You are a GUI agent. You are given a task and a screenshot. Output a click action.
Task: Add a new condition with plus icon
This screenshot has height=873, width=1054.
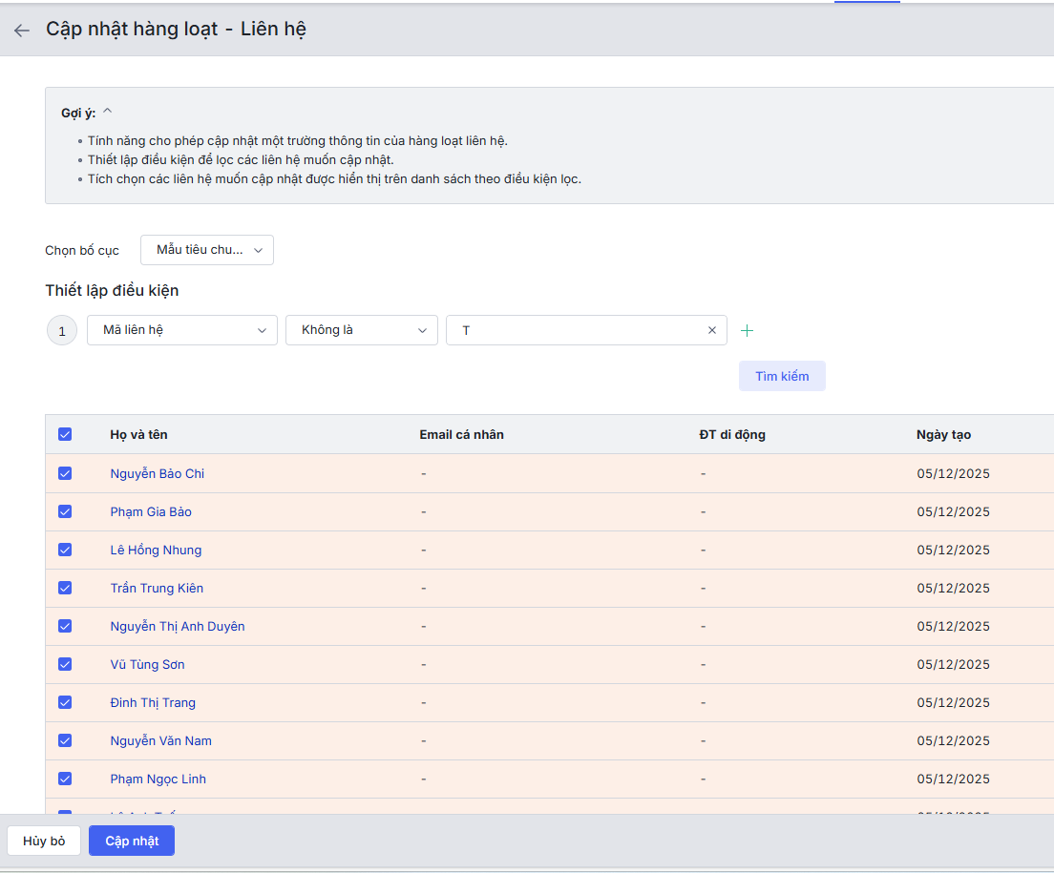pyautogui.click(x=748, y=330)
